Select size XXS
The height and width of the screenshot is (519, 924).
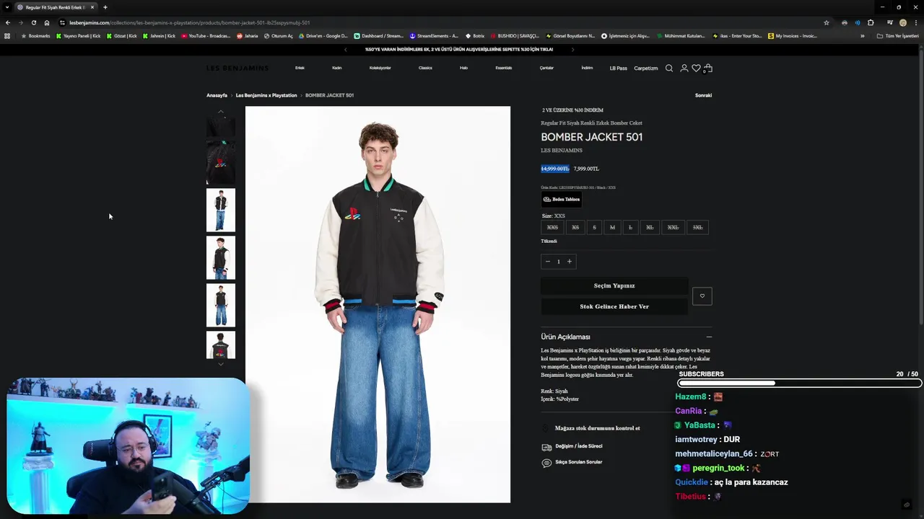click(552, 227)
